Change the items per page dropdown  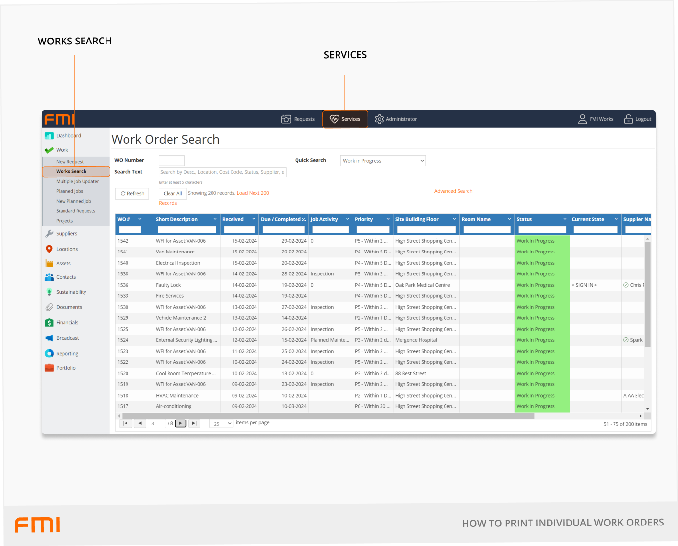[222, 424]
